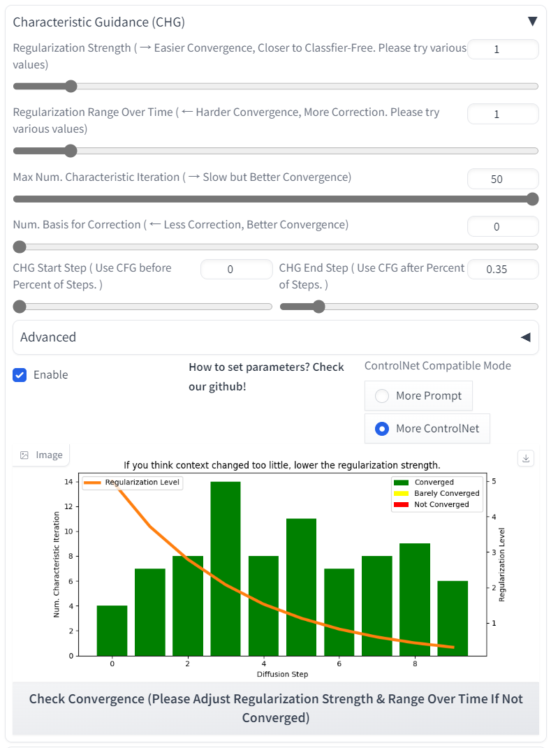This screenshot has width=551, height=748.
Task: Focus the CHG End Step value field
Action: (502, 270)
